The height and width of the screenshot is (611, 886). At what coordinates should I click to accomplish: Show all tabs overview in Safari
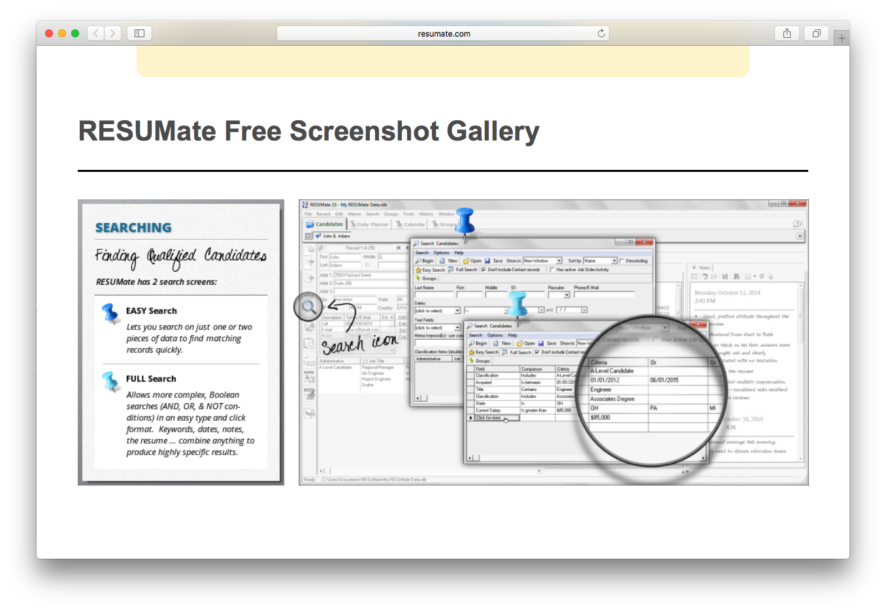(816, 33)
